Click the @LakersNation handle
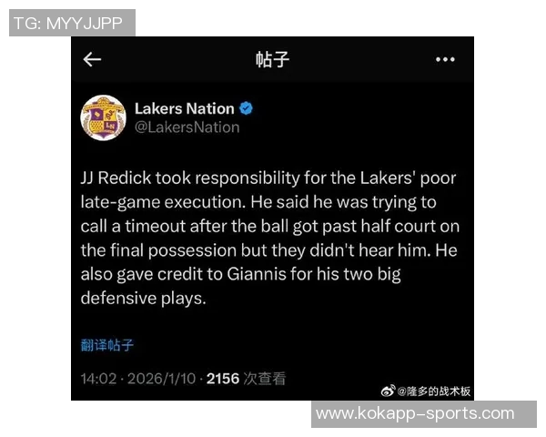Image resolution: width=546 pixels, height=437 pixels. pyautogui.click(x=187, y=127)
